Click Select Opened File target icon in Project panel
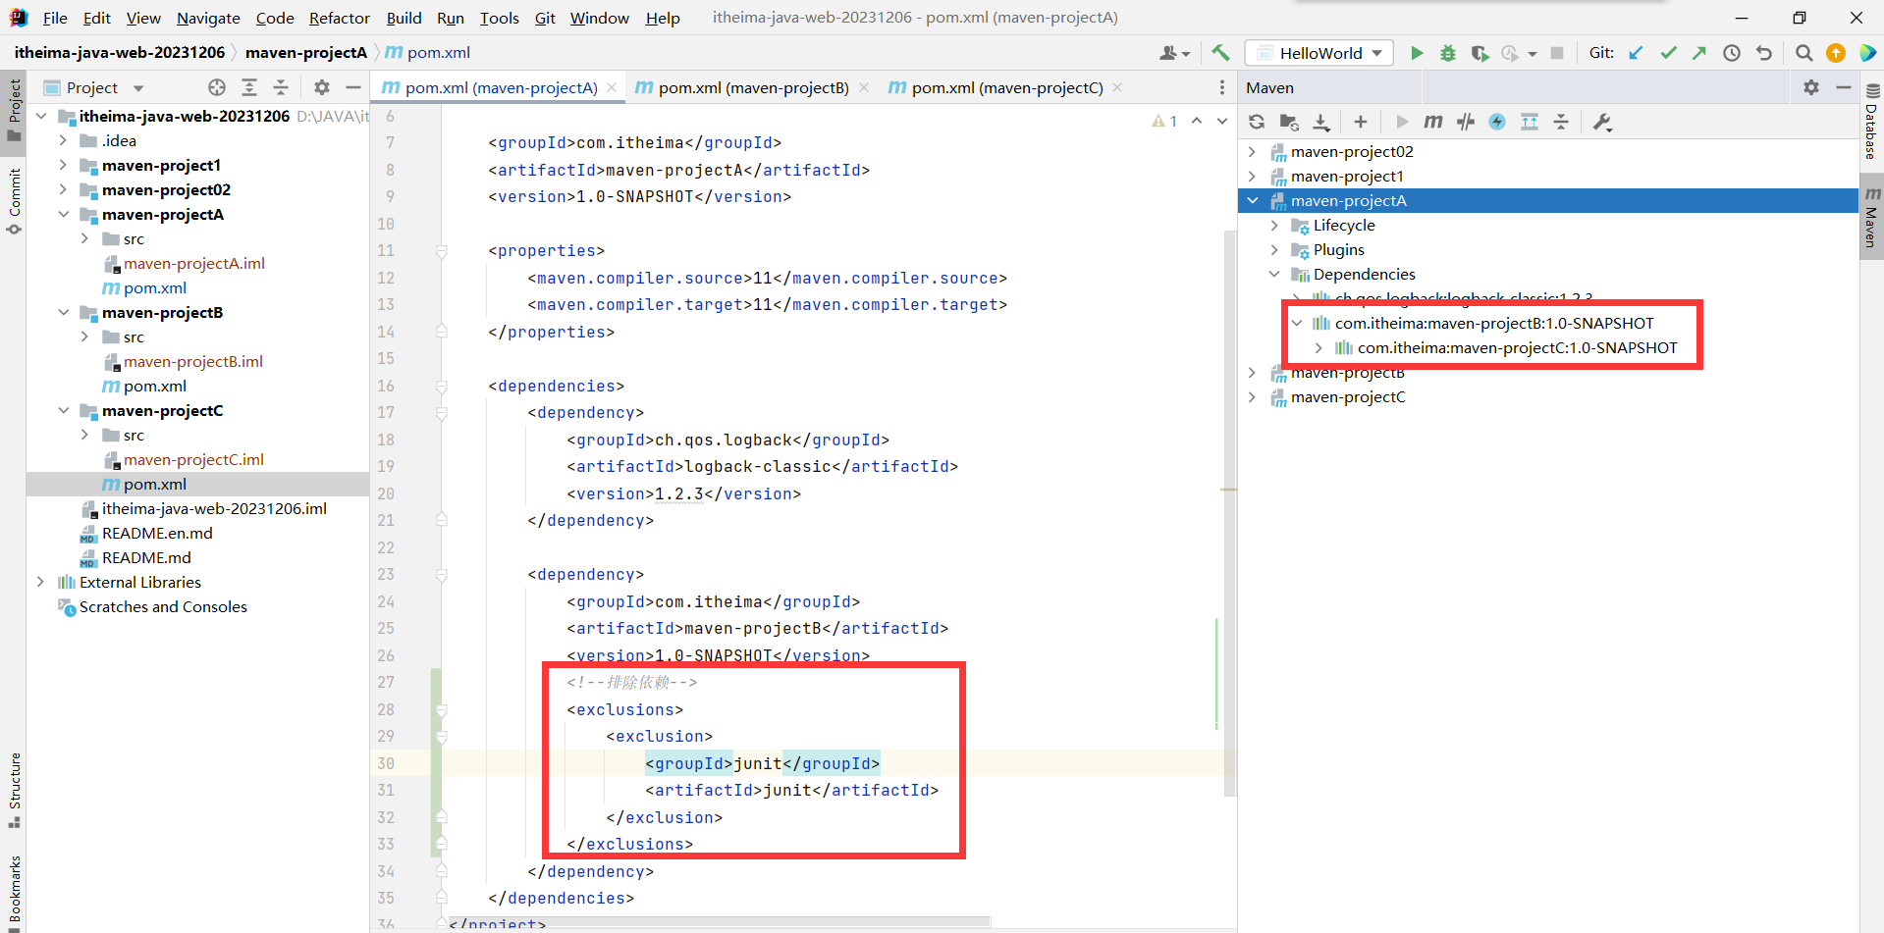The width and height of the screenshot is (1884, 933). point(217,87)
